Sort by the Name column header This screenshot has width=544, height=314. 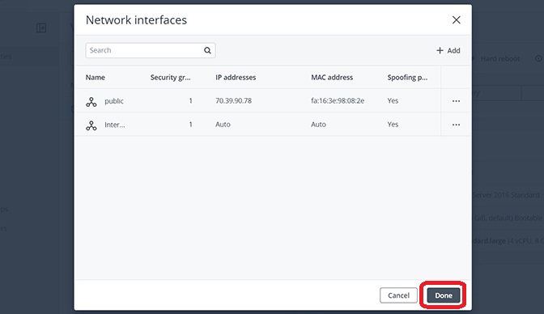pos(95,78)
